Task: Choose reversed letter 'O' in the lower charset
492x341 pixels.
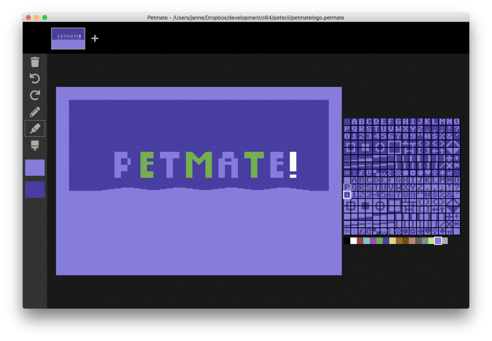Action: [x=456, y=180]
